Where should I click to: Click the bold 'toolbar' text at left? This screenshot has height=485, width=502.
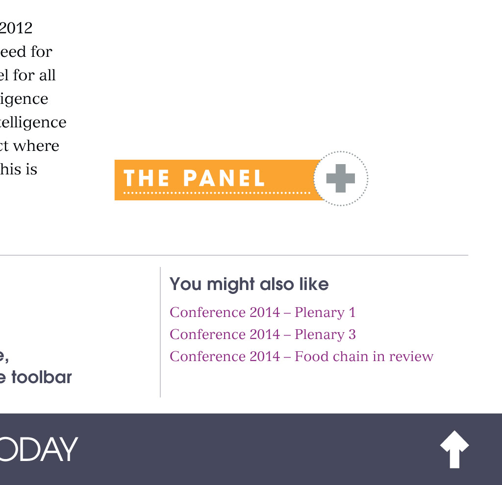click(x=41, y=377)
